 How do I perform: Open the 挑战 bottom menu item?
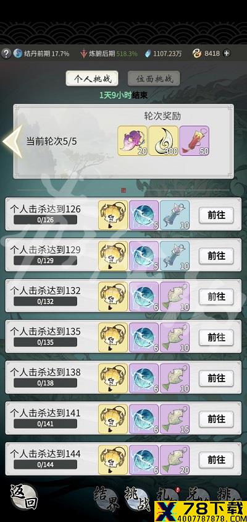137,498
